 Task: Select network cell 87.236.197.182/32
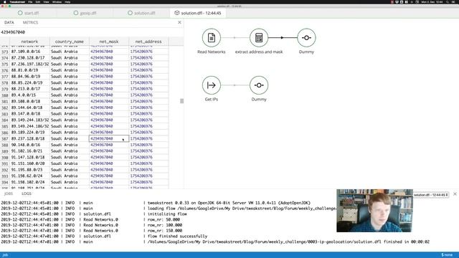29,64
